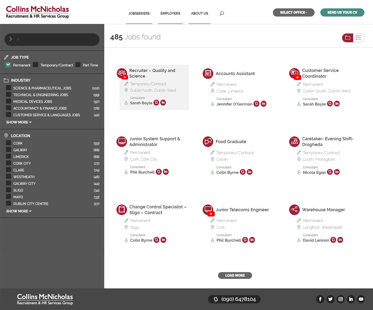Click phone icon beside David Lennon

333,240
